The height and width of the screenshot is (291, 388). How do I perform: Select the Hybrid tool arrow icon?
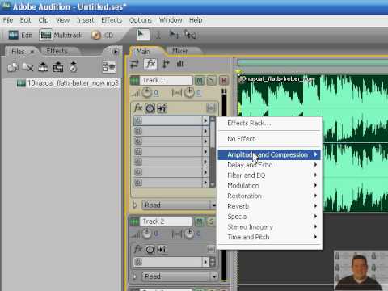(142, 35)
